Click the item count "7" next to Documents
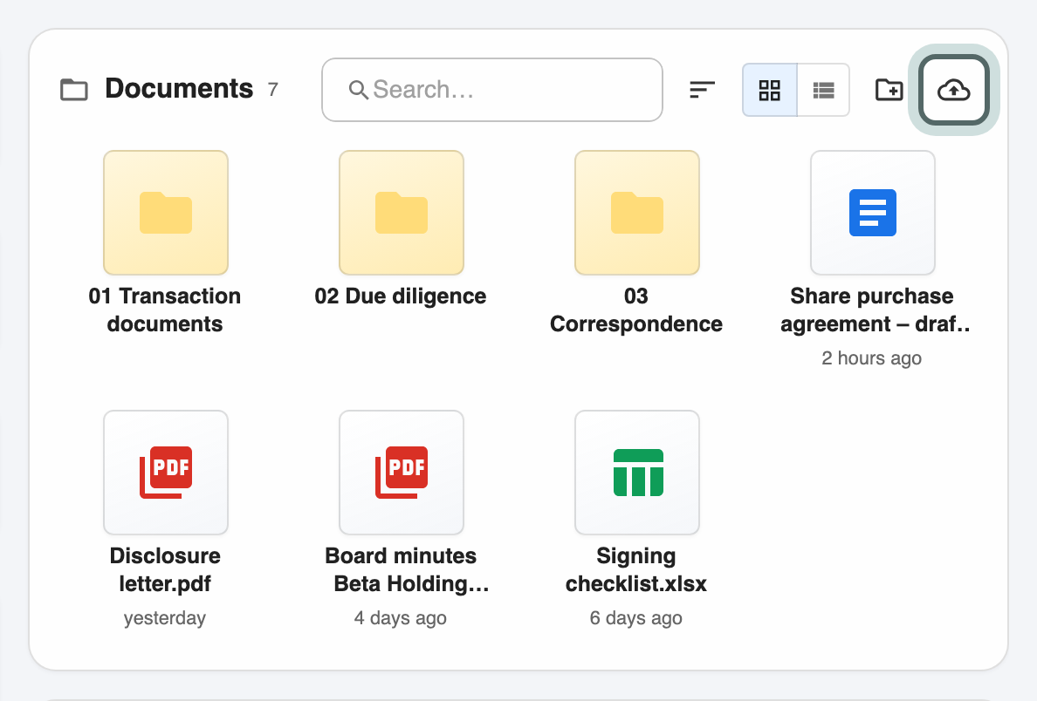This screenshot has width=1037, height=701. (x=272, y=90)
